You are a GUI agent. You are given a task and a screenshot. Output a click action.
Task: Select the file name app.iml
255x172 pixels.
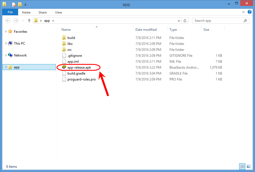pyautogui.click(x=73, y=62)
